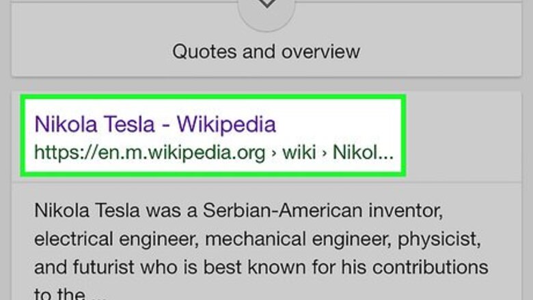Select the 'wiki' breadcrumb segment in URL
The height and width of the screenshot is (300, 533).
[298, 151]
